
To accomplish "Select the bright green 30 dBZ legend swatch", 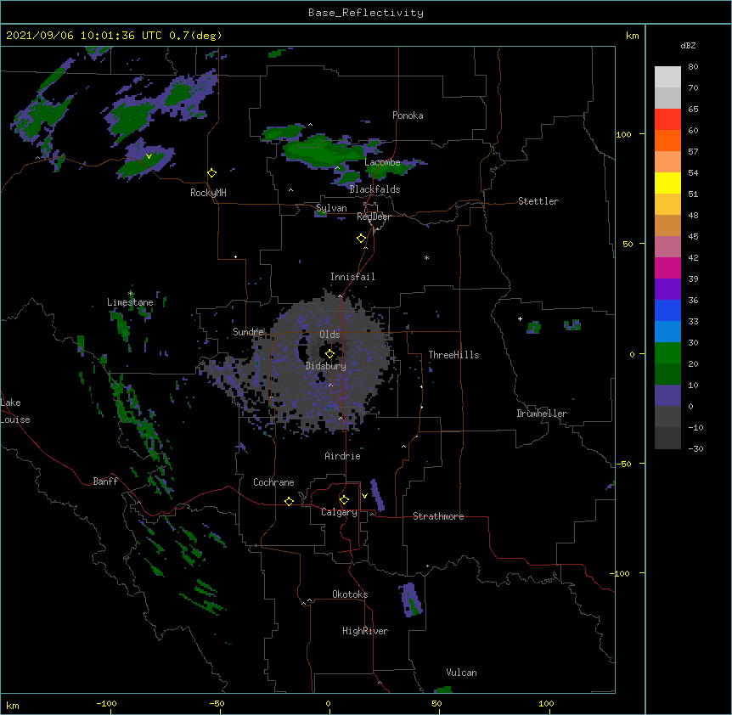I will click(x=667, y=353).
